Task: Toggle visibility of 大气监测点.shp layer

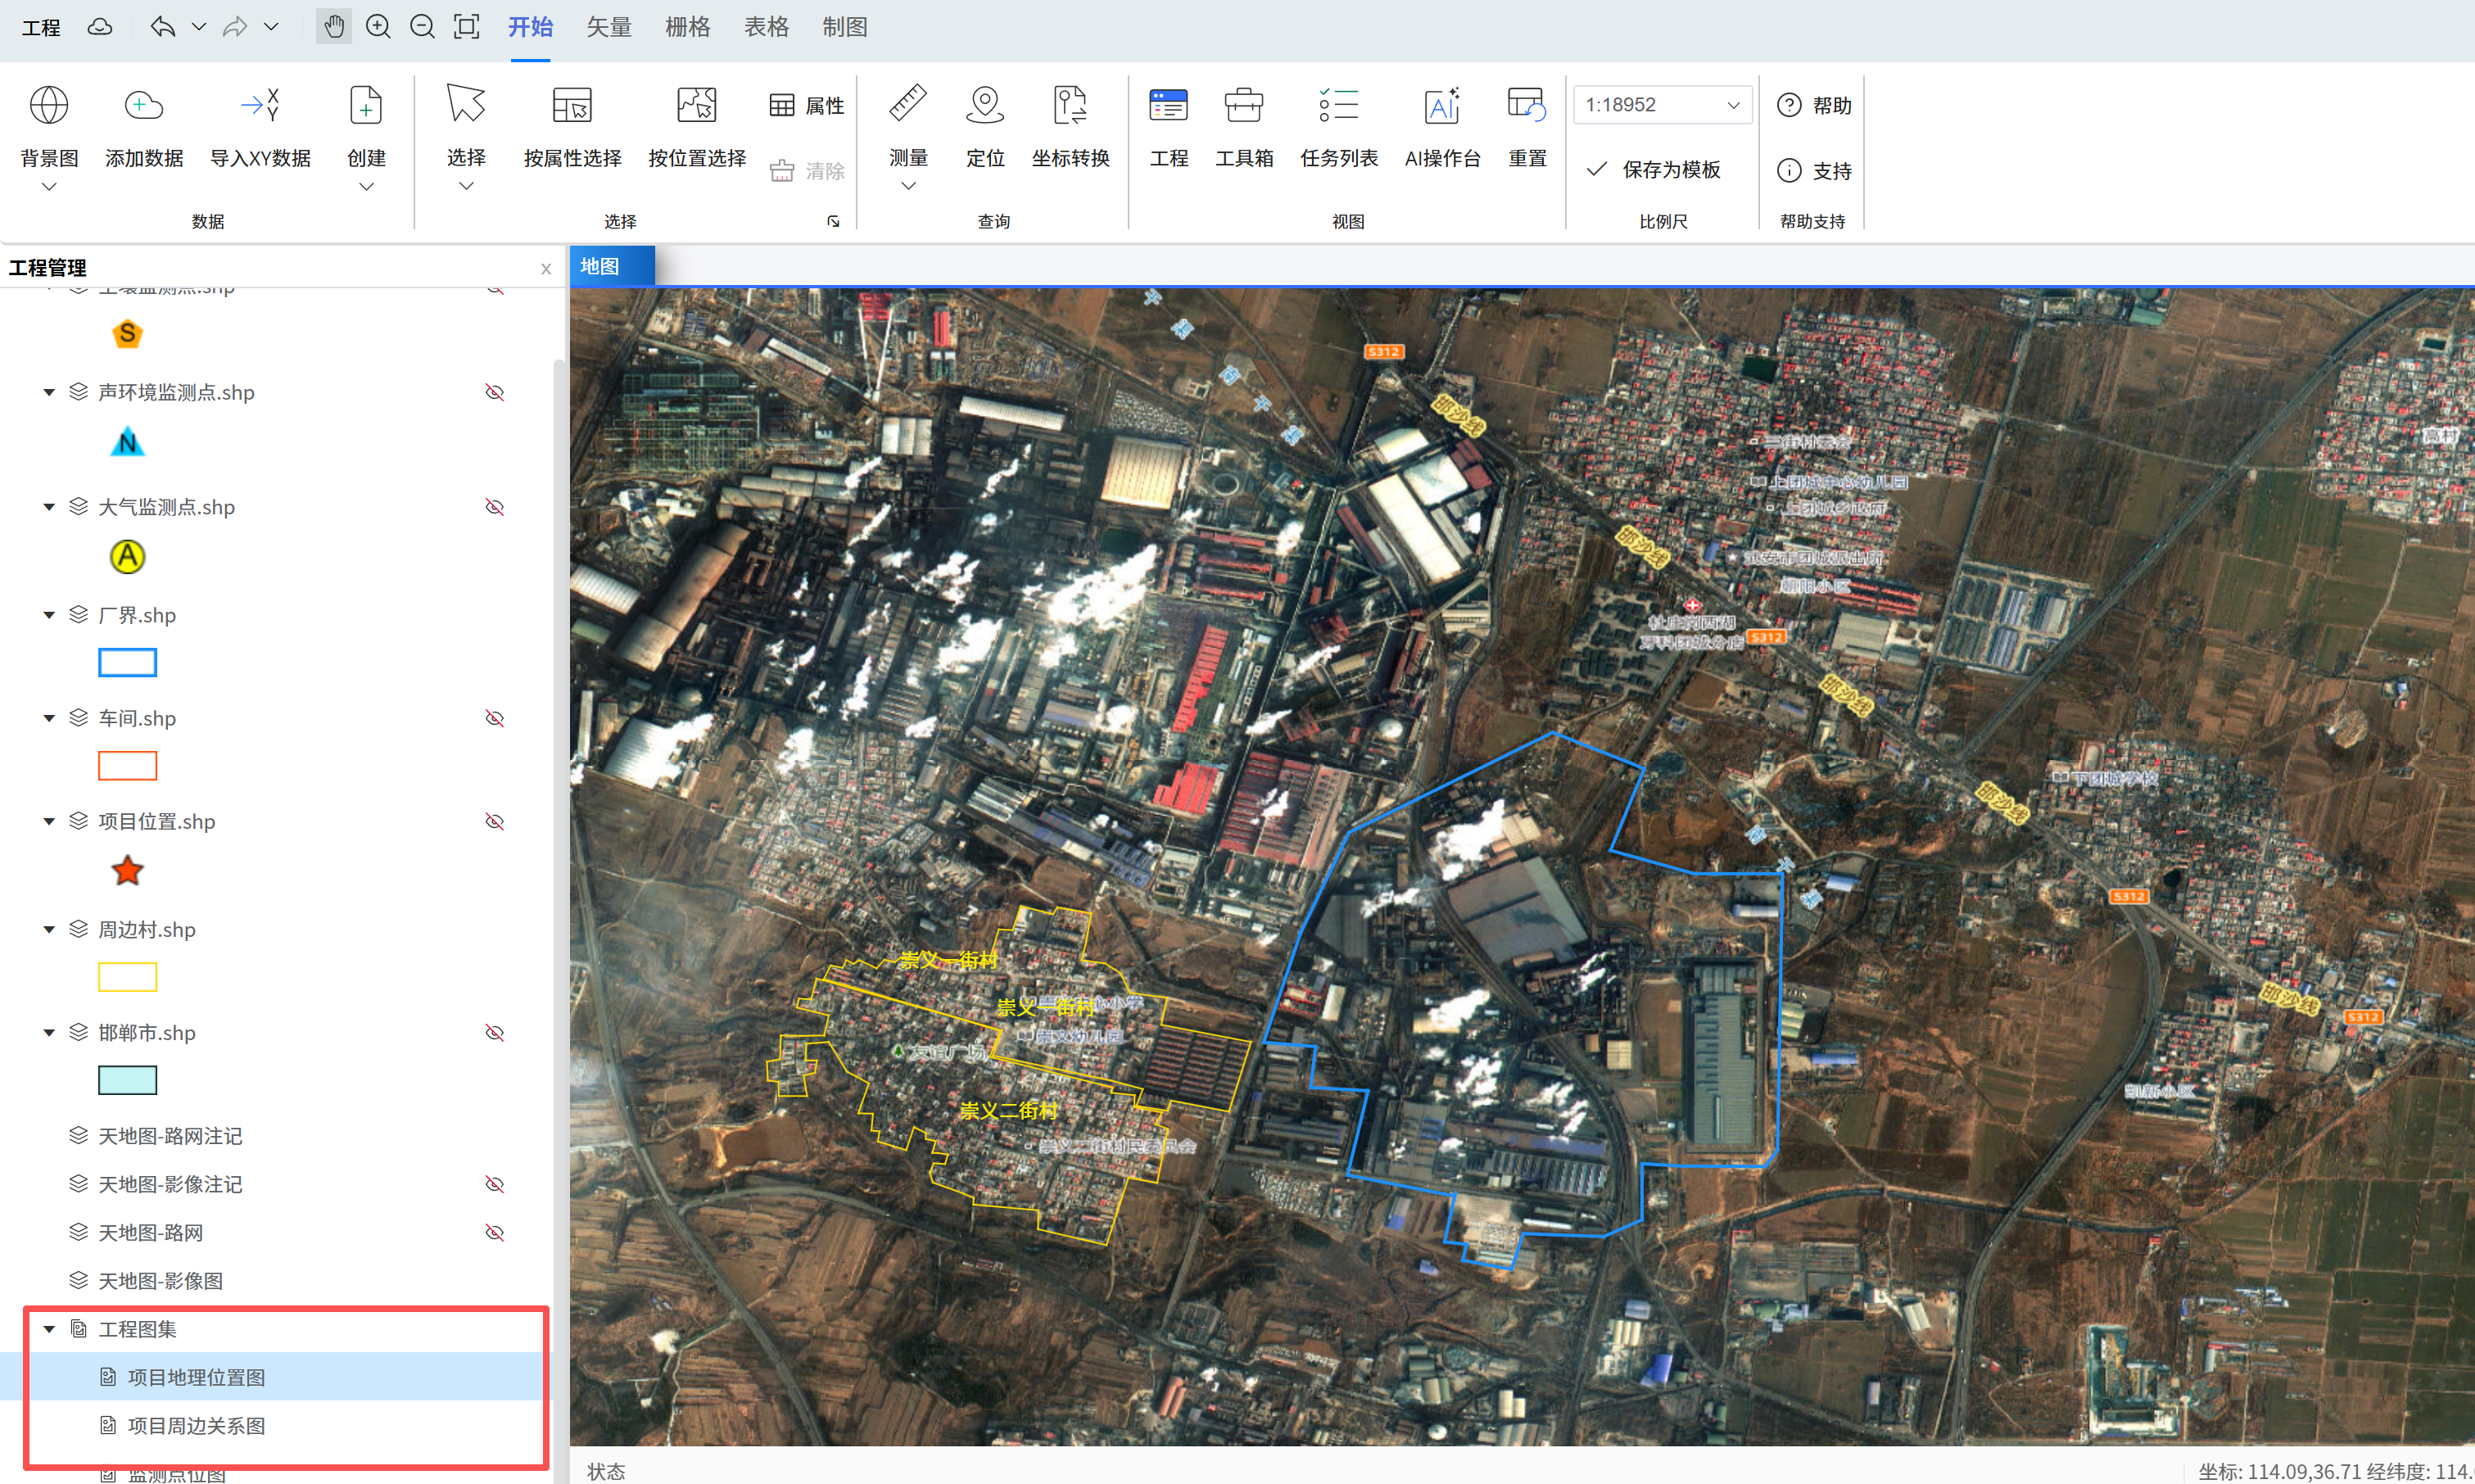Action: coord(494,507)
